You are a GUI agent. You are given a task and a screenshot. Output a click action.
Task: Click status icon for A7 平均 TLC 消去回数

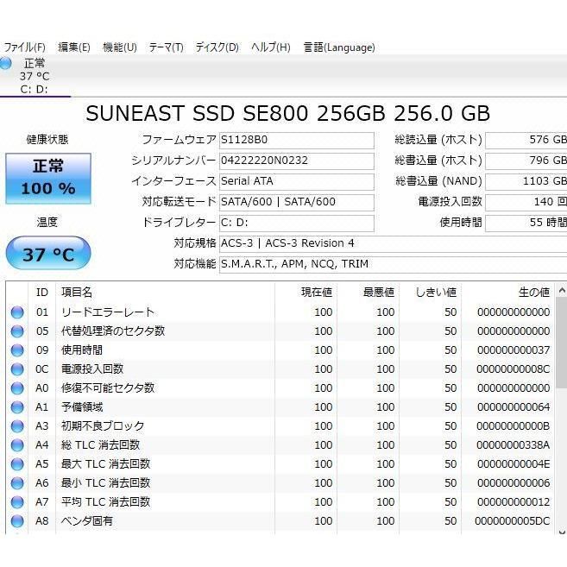click(x=17, y=502)
